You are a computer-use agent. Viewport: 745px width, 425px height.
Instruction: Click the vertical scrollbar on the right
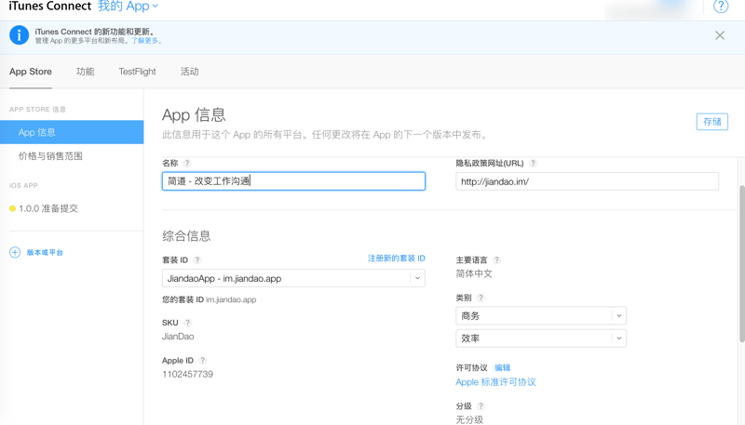pyautogui.click(x=741, y=263)
